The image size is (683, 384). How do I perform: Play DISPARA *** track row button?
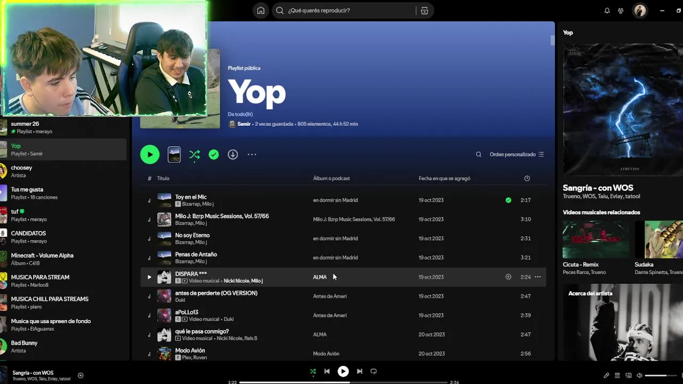pos(149,277)
